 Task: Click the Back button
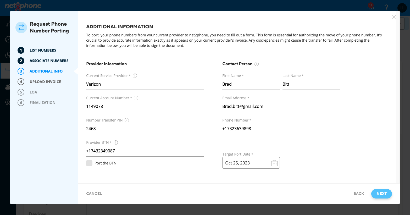(x=359, y=194)
